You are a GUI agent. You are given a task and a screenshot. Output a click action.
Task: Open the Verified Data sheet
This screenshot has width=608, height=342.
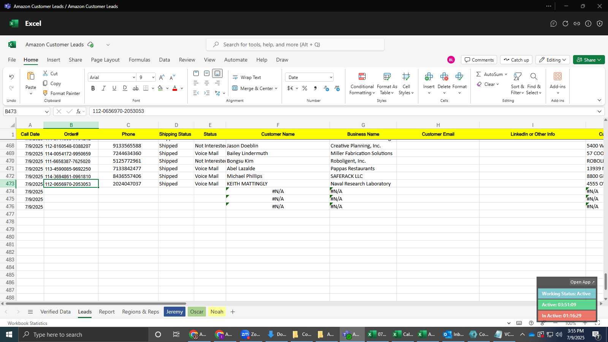point(55,312)
